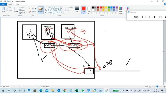Image resolution: width=166 pixels, height=93 pixels.
Task: Open Excel from the taskbar
Action: 77,91
